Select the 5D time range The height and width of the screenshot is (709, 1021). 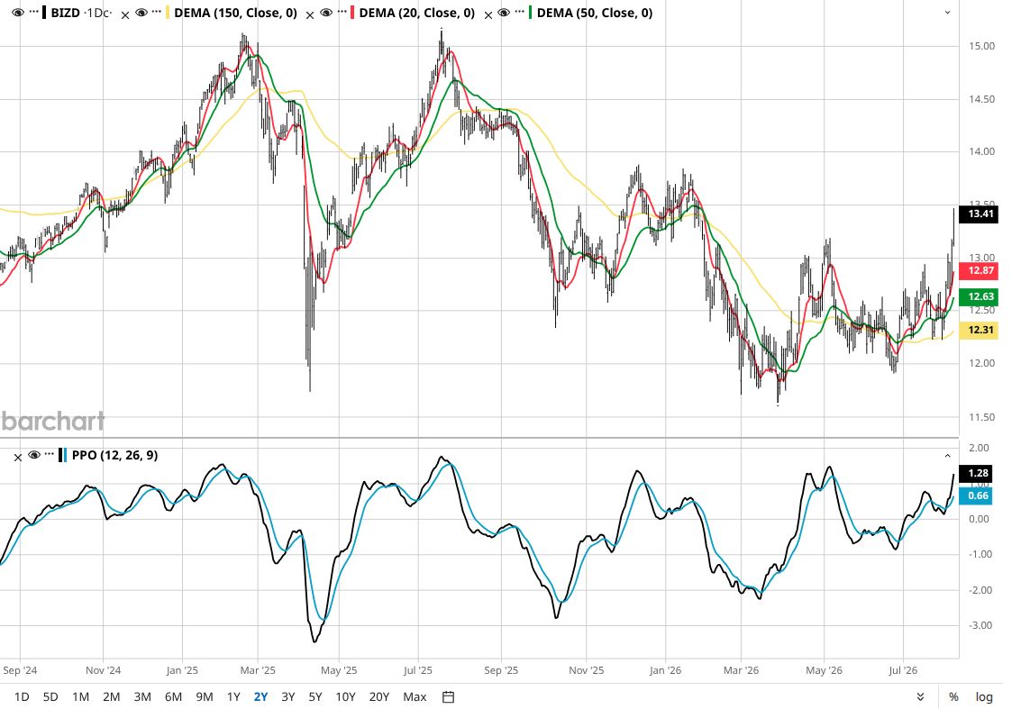pyautogui.click(x=50, y=696)
